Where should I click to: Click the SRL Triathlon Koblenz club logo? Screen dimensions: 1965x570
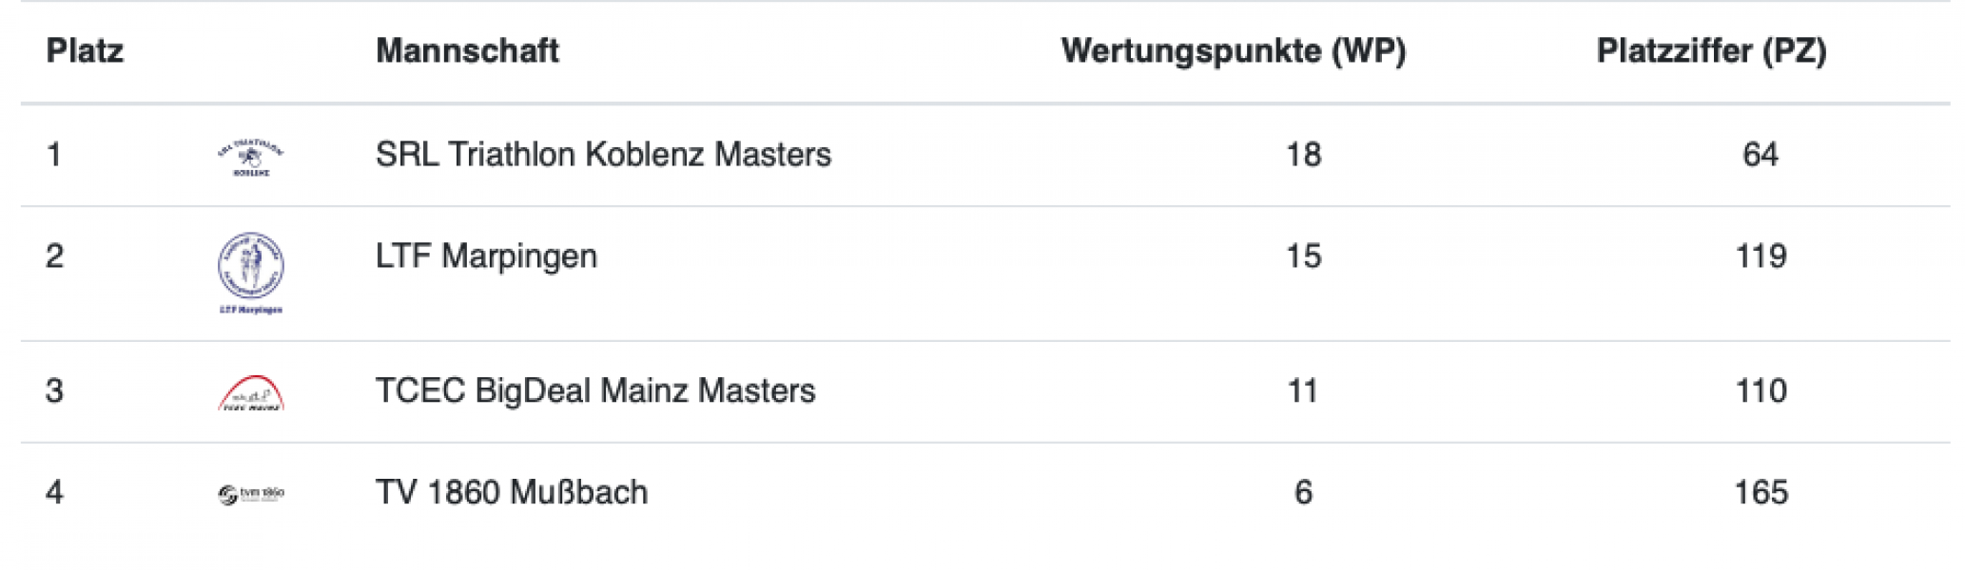(x=251, y=156)
